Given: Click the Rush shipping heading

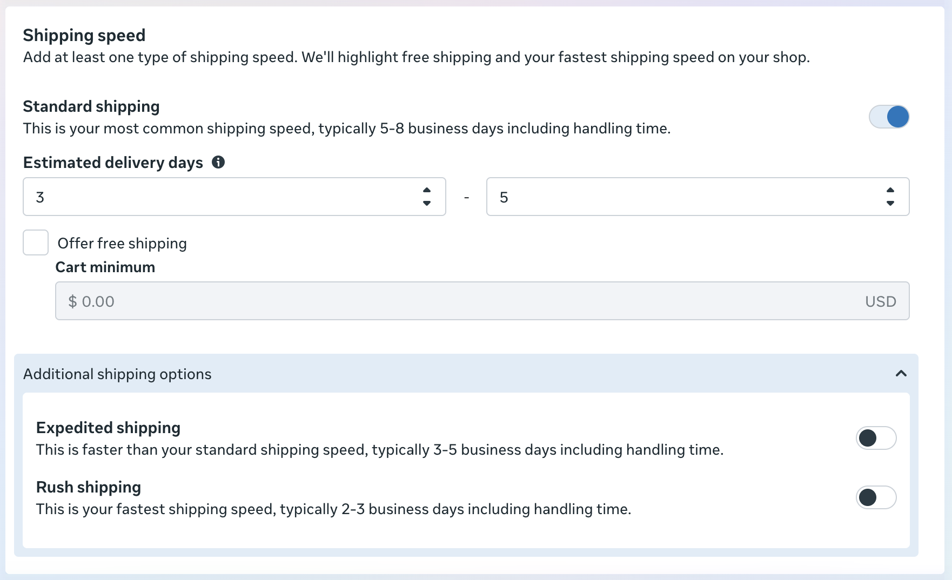Looking at the screenshot, I should pyautogui.click(x=89, y=487).
